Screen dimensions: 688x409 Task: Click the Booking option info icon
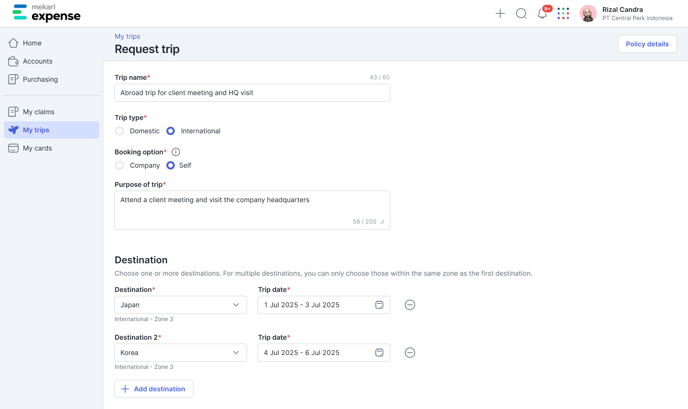pos(176,152)
